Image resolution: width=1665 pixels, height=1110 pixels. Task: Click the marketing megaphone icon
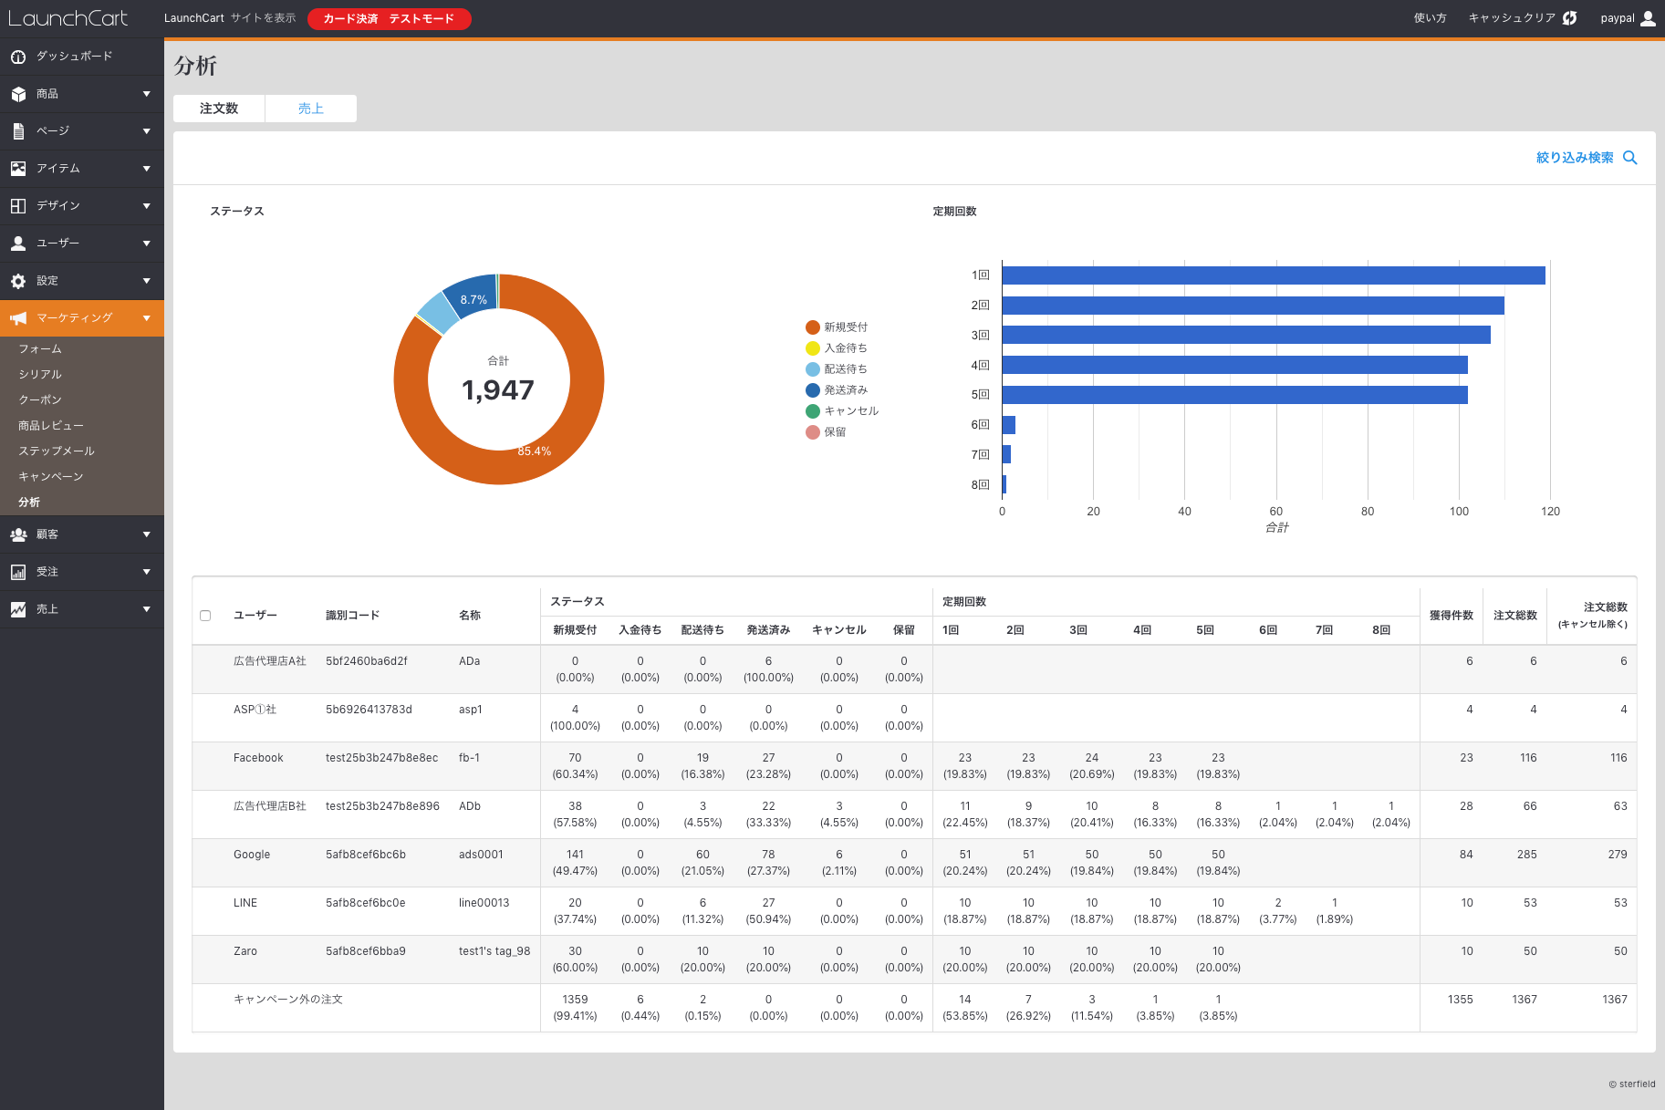(x=18, y=318)
